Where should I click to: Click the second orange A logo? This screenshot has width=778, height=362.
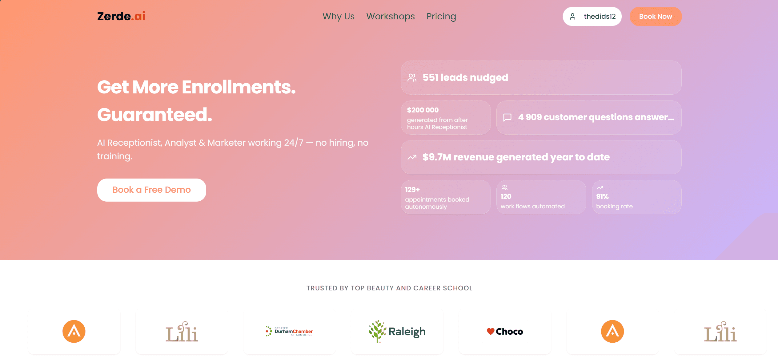(612, 331)
